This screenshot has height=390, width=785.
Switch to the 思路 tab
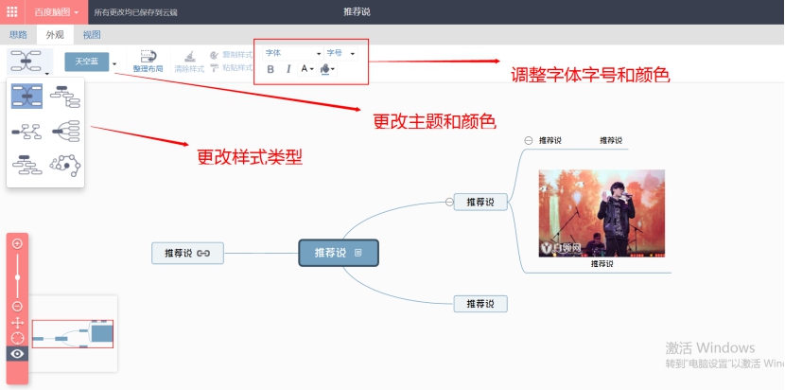point(18,35)
